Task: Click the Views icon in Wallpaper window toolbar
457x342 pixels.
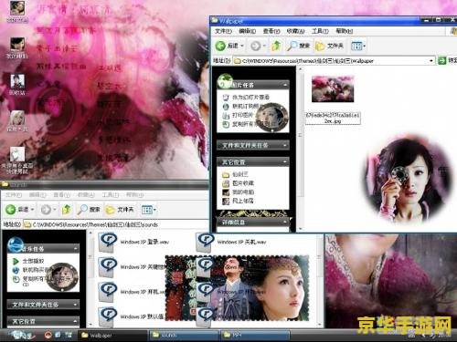Action: 356,46
